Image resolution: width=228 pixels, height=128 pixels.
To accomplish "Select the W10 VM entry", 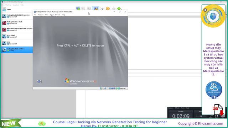I will [x=17, y=43].
